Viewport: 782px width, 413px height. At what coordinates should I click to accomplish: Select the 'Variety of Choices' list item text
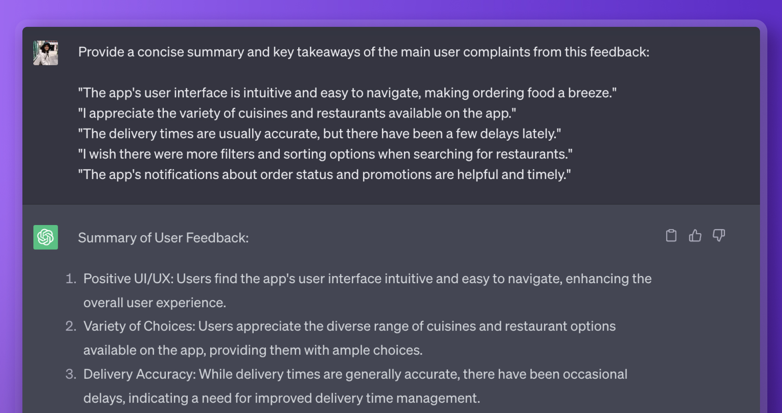tap(349, 338)
